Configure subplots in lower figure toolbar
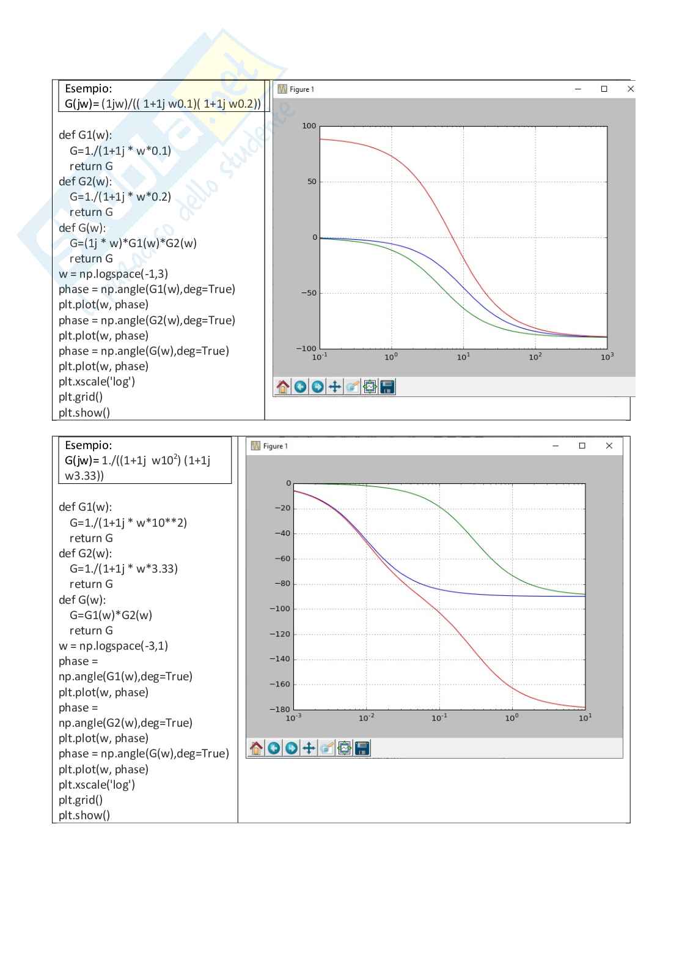The height and width of the screenshot is (966, 682). pyautogui.click(x=344, y=748)
